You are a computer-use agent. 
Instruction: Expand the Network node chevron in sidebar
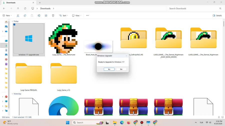tap(2, 111)
